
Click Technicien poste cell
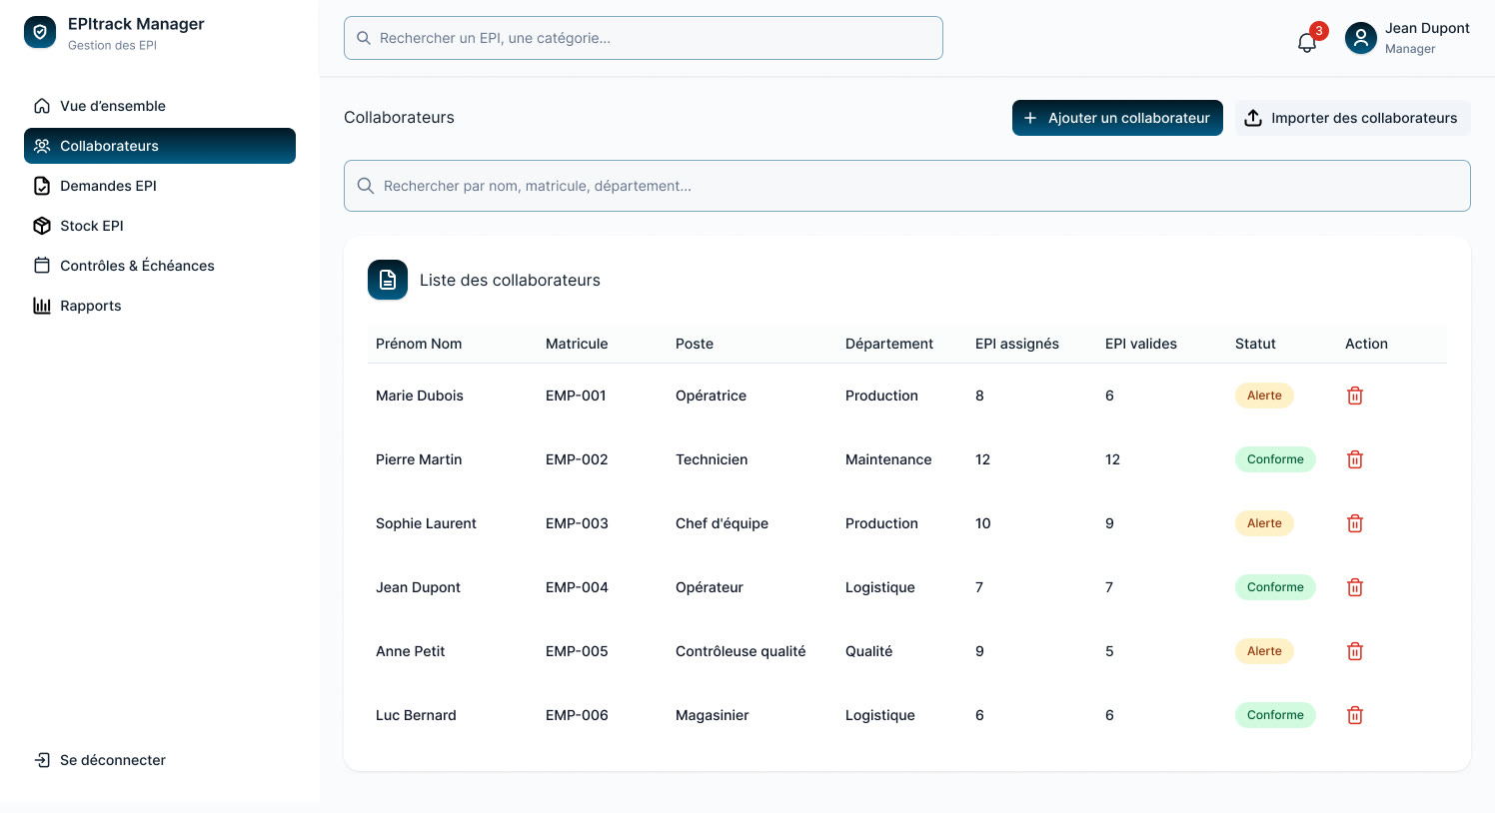point(712,459)
